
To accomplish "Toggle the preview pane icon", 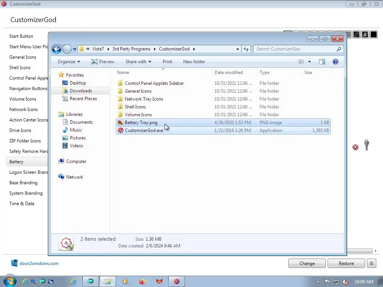I will click(x=322, y=62).
